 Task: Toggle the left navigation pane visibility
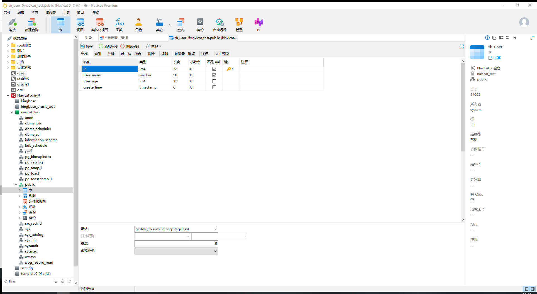pos(526,289)
